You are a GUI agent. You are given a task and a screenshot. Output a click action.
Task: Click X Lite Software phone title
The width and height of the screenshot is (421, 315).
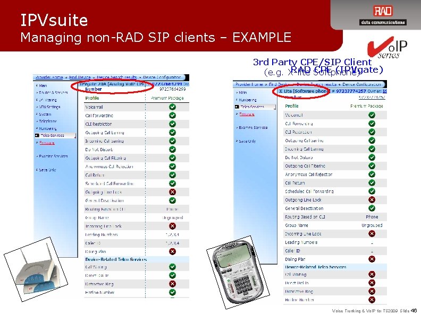tap(304, 91)
